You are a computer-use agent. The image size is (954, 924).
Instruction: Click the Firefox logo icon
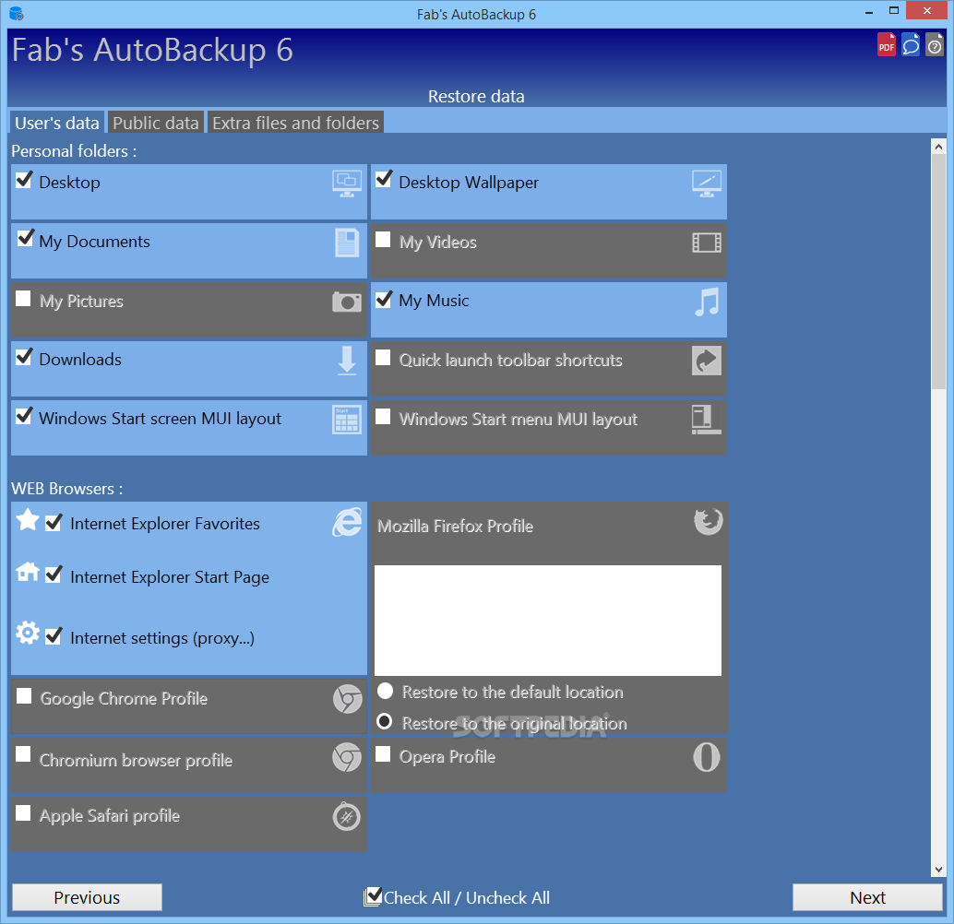point(708,521)
